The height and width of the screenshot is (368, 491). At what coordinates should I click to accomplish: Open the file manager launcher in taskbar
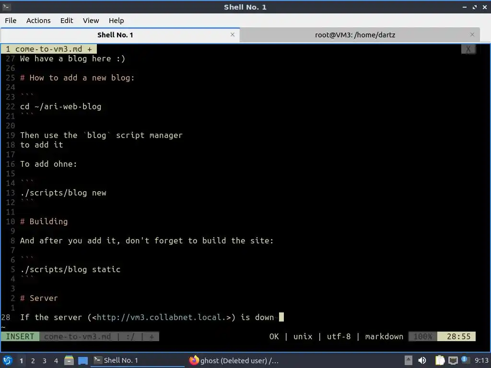coord(69,360)
